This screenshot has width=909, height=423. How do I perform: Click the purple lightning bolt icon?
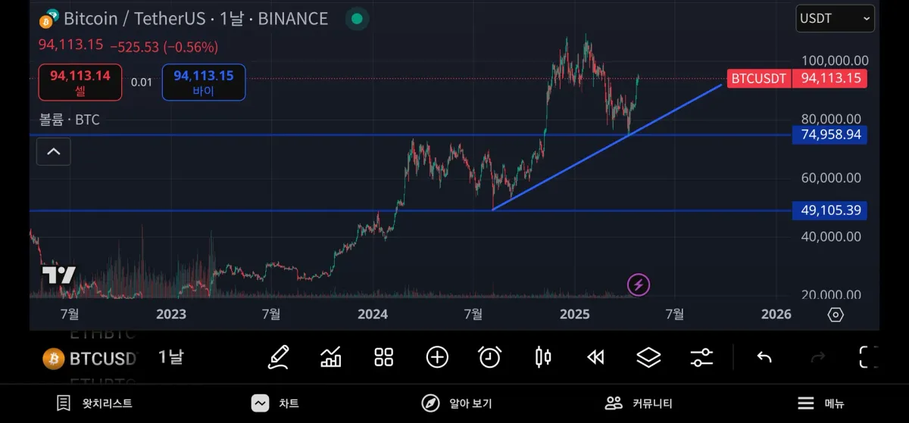coord(639,285)
